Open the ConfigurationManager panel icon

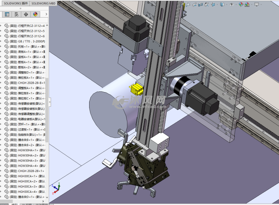pyautogui.click(x=16, y=14)
